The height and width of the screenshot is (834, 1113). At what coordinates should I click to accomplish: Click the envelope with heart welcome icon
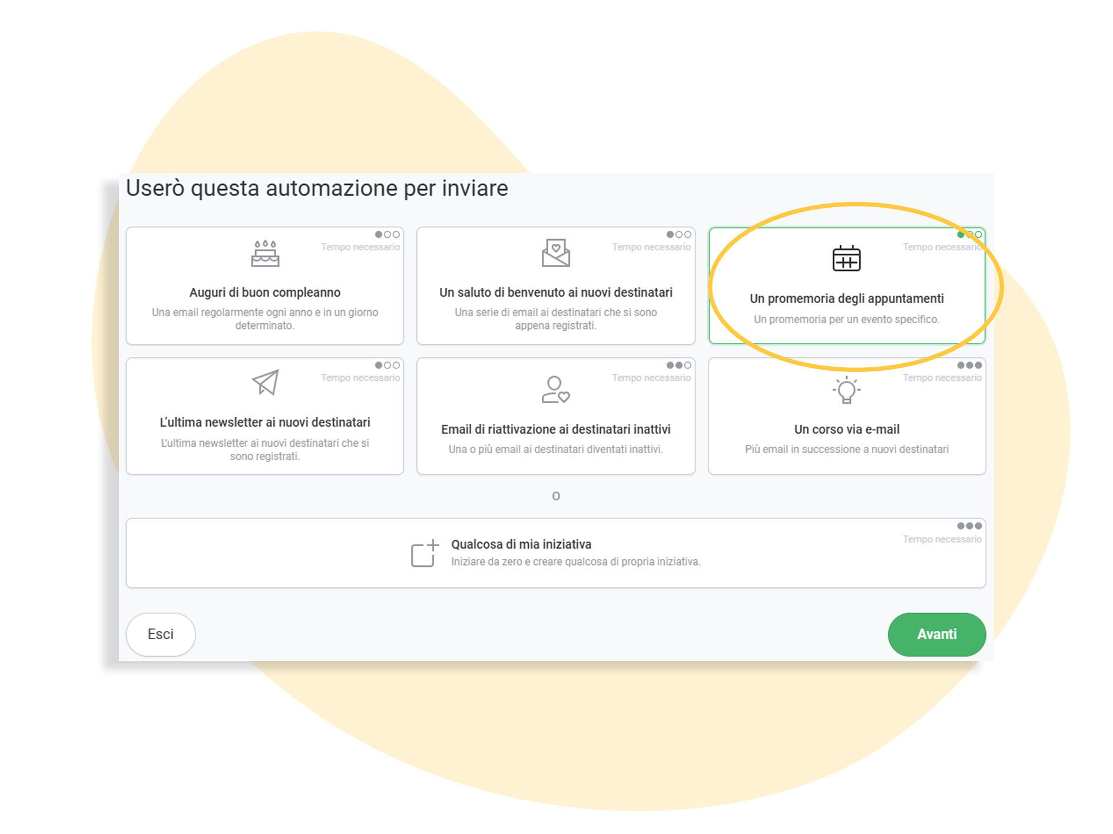pos(555,253)
